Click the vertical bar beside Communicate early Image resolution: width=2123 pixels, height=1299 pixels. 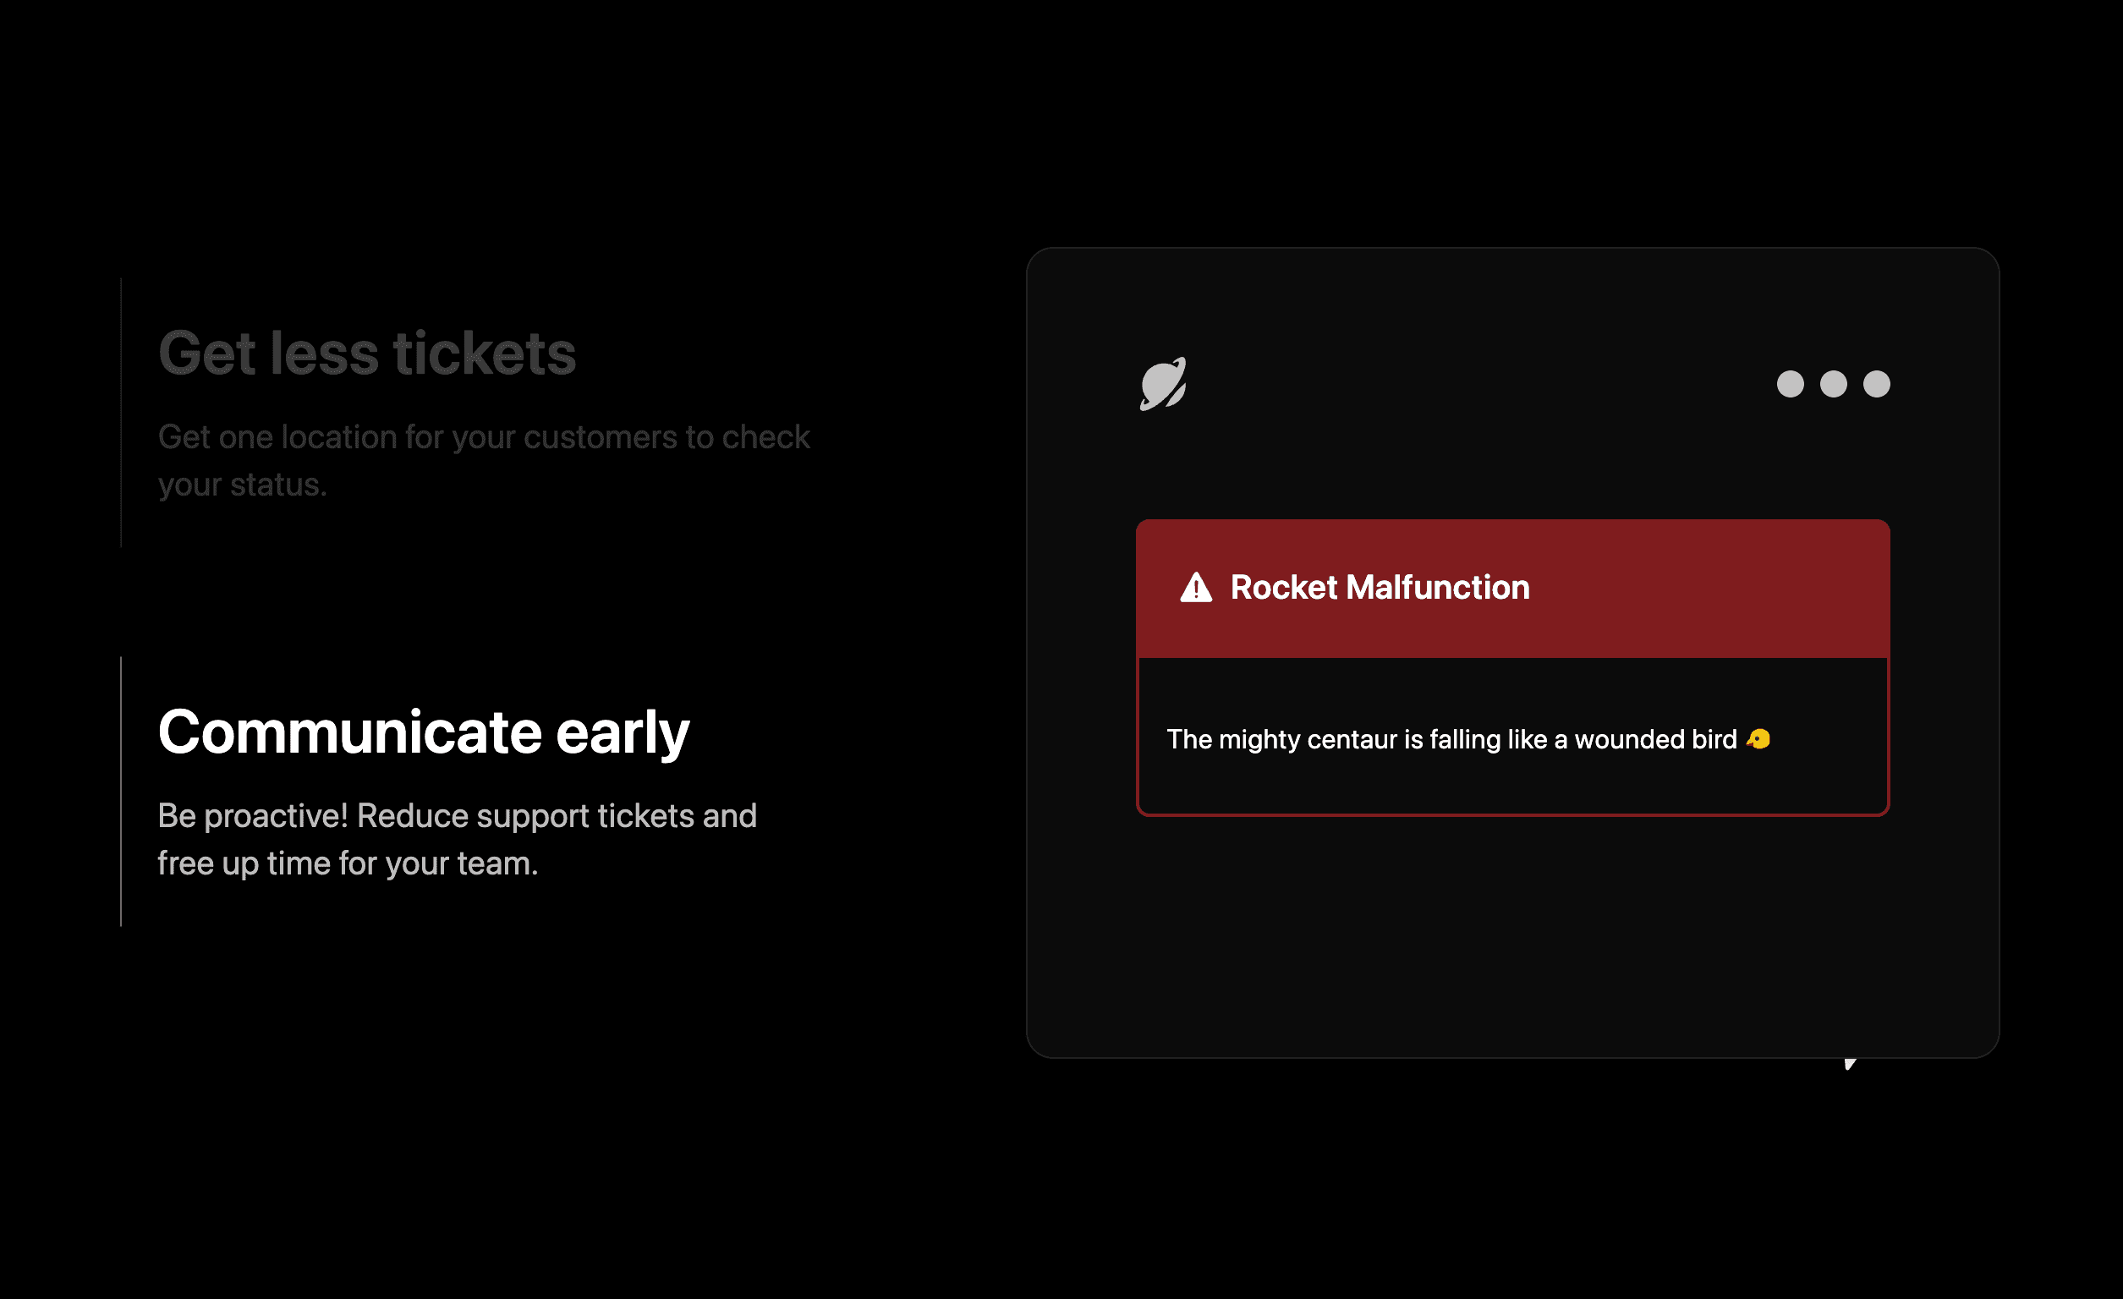[x=121, y=792]
